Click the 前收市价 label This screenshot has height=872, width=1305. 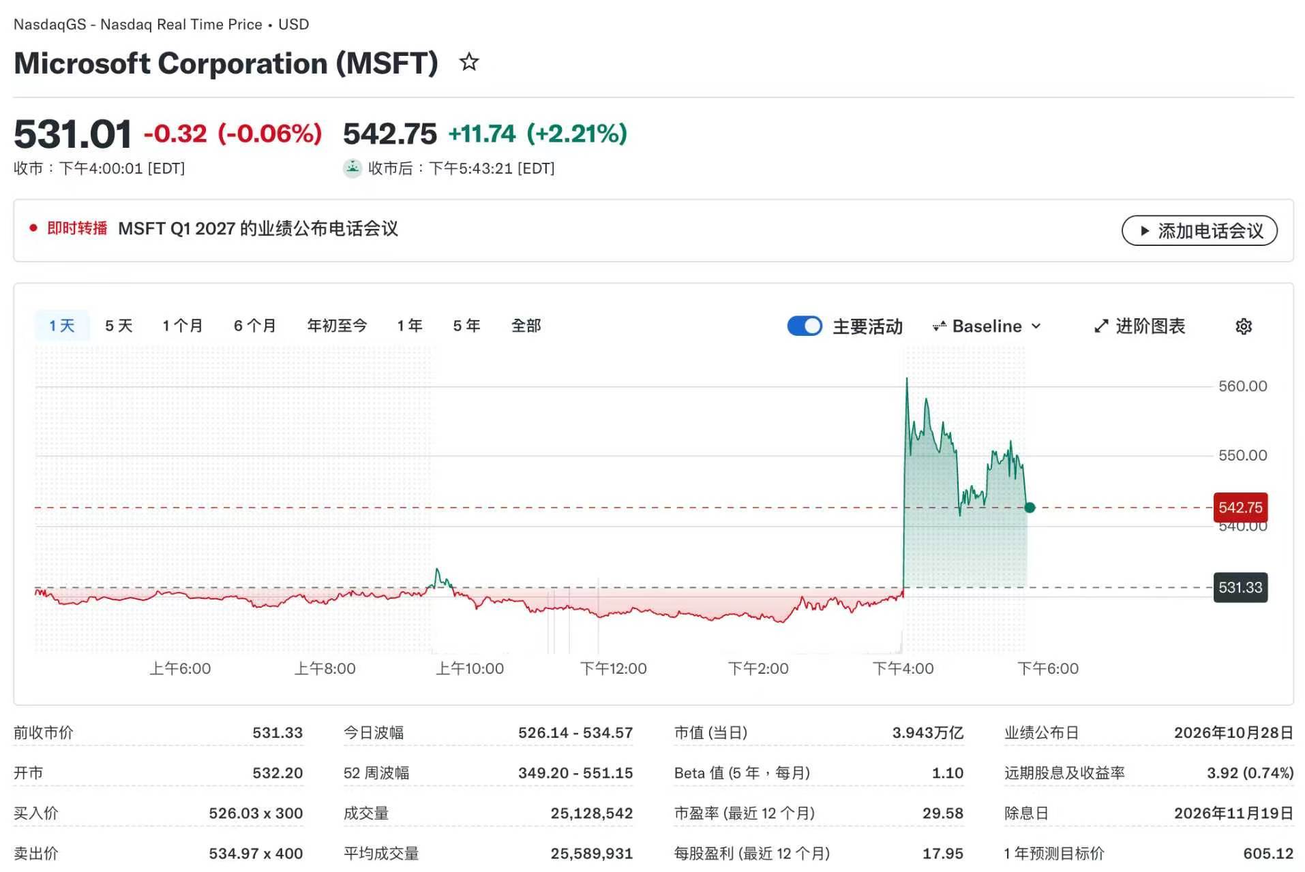click(43, 732)
